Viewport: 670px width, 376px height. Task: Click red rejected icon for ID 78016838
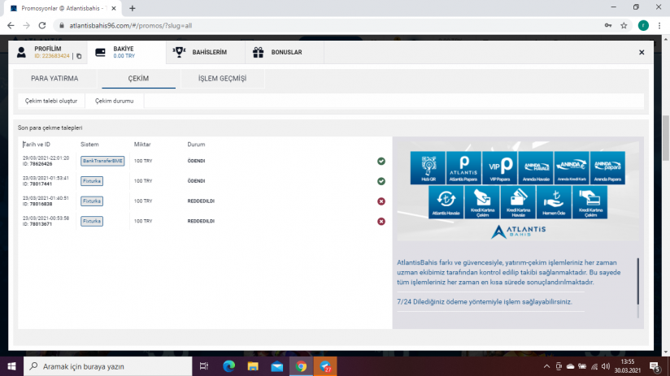(x=381, y=201)
